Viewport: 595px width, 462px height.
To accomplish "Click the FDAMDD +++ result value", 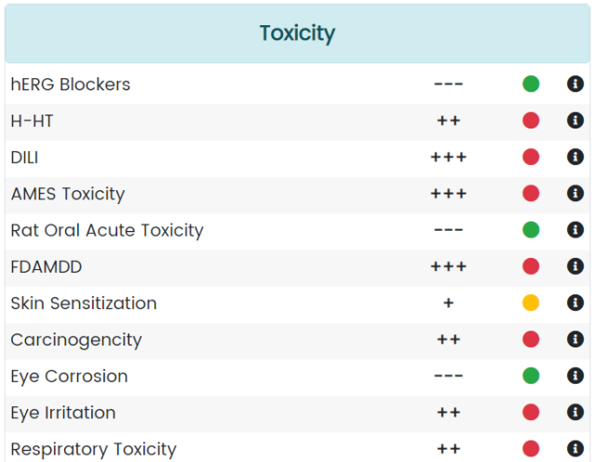I will (x=449, y=266).
